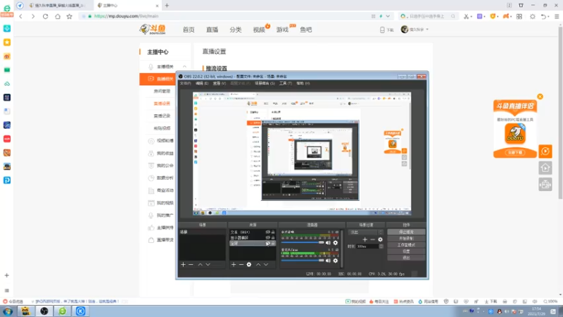Open settings gear for second mixer channel
This screenshot has width=563, height=317.
(336, 261)
